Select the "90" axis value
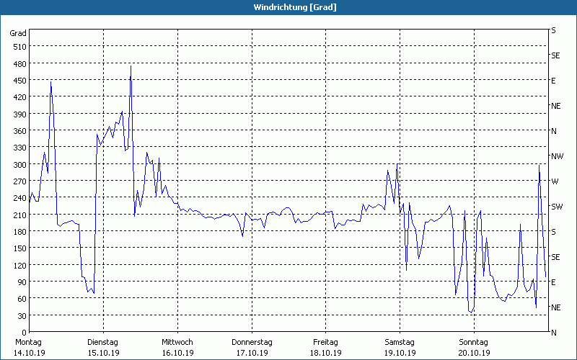The height and width of the screenshot is (360, 577). [x=22, y=282]
